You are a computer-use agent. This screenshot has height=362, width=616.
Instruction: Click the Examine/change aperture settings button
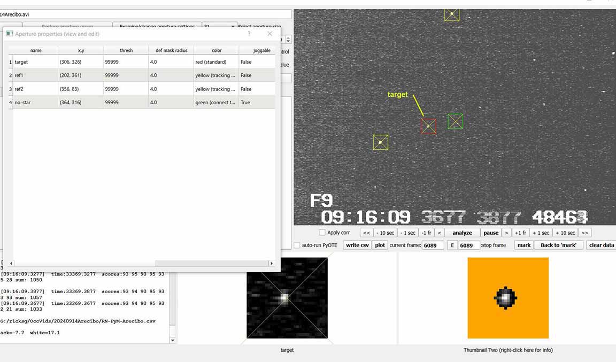pos(157,25)
